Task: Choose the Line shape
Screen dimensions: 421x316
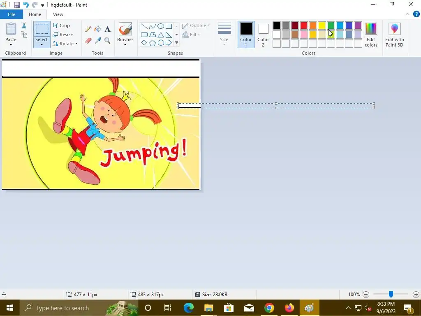Action: 144,26
